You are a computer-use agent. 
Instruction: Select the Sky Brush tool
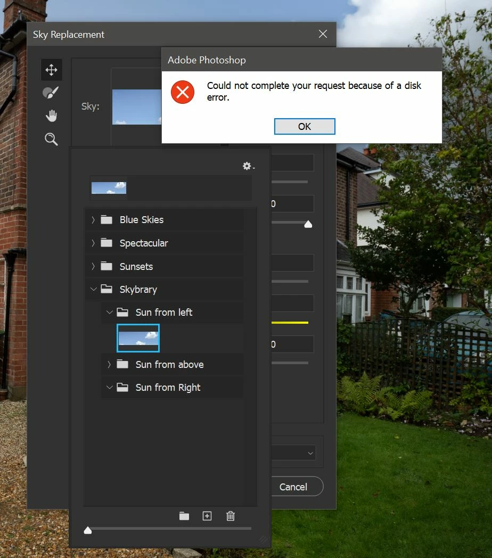tap(51, 93)
